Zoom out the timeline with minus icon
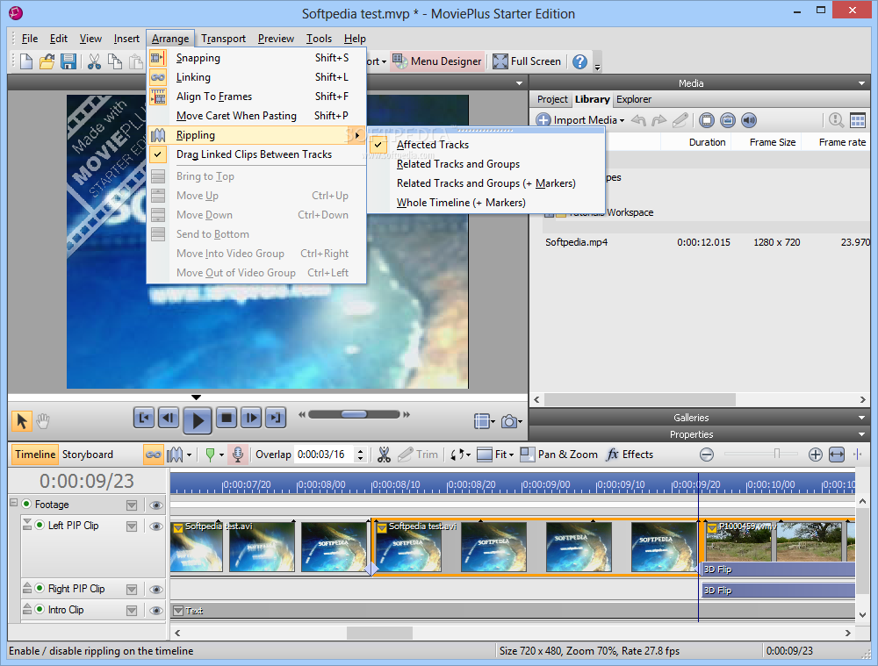878x666 pixels. [707, 455]
